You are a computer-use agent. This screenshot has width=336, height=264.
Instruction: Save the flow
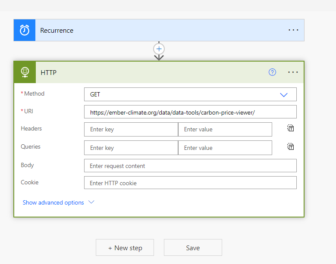193,248
